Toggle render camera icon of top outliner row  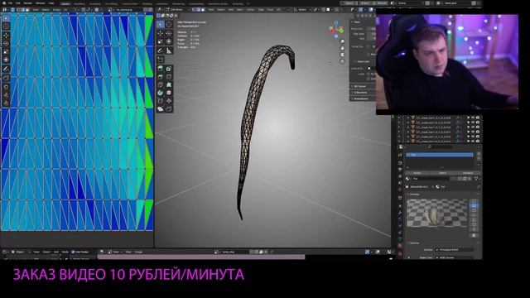point(478,118)
